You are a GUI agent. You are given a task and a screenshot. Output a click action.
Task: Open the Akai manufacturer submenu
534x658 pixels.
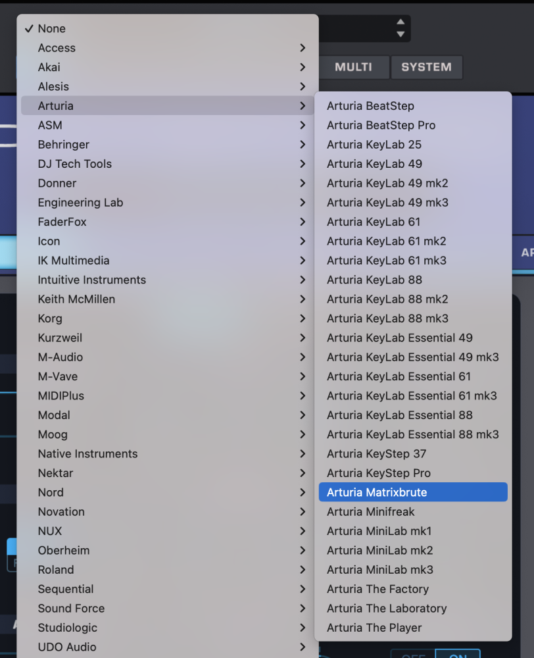[x=168, y=67]
